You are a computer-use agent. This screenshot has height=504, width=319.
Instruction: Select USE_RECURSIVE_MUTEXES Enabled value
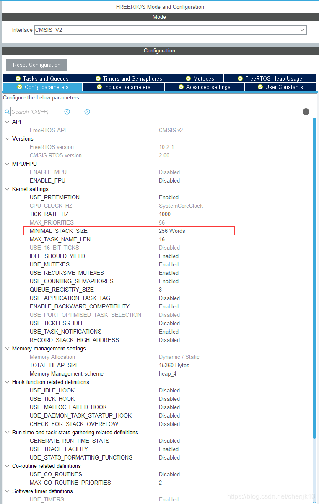point(169,273)
